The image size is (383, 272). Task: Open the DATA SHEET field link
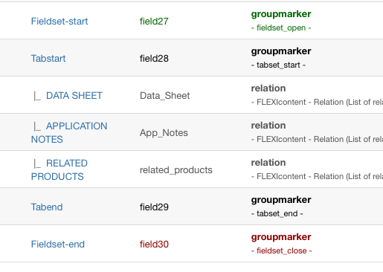(x=74, y=96)
